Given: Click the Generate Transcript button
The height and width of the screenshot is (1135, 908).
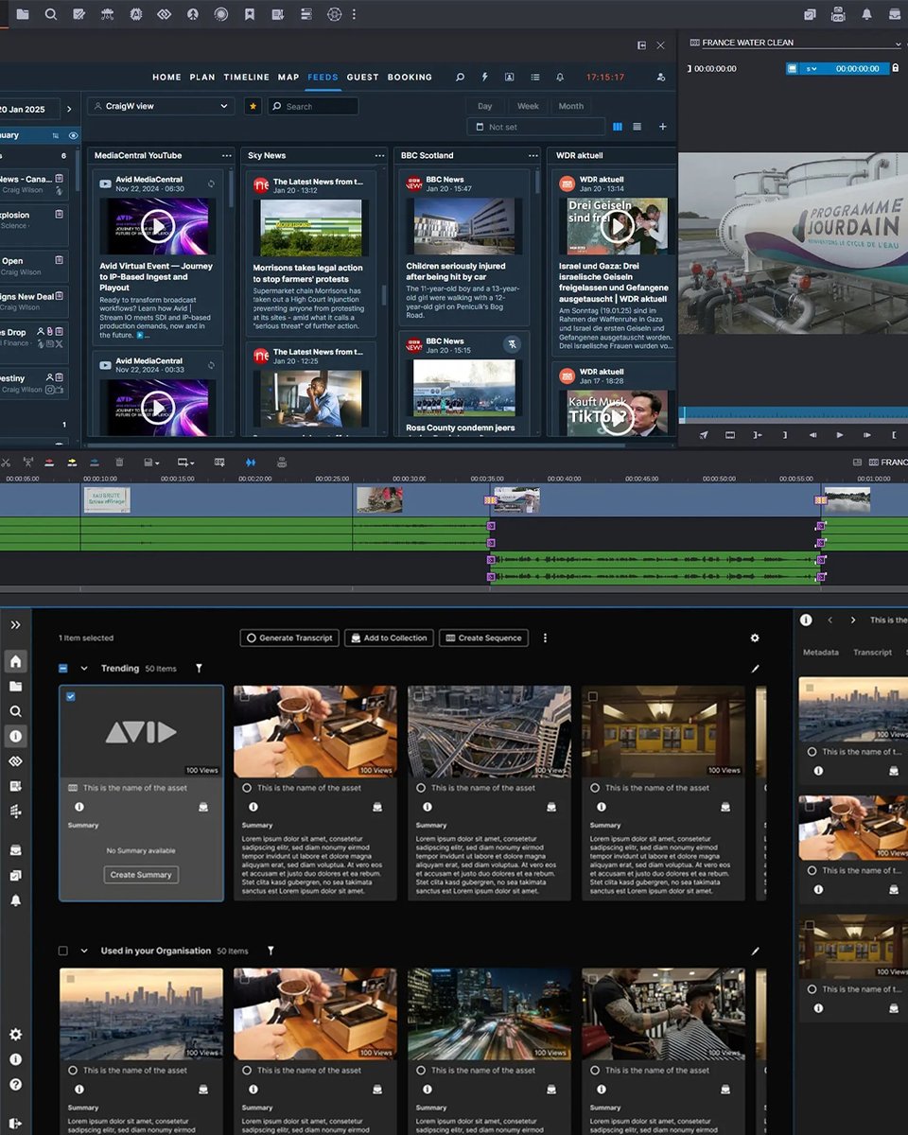Looking at the screenshot, I should click(288, 637).
